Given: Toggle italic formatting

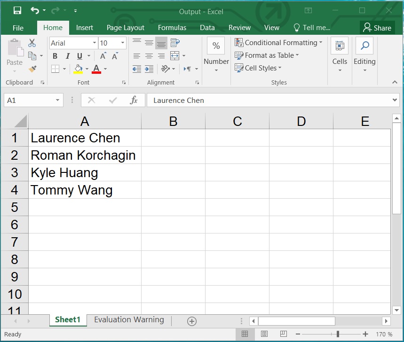Looking at the screenshot, I should [x=67, y=55].
